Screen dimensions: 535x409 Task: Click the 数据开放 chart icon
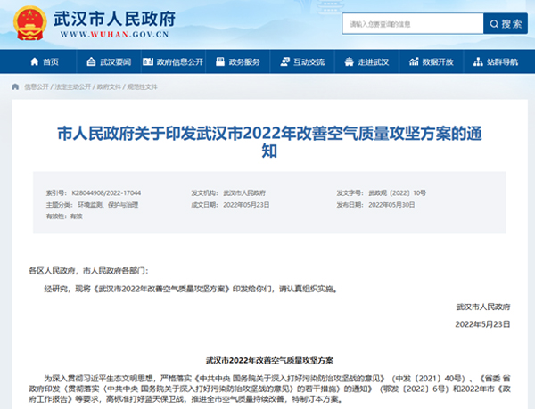tap(415, 61)
